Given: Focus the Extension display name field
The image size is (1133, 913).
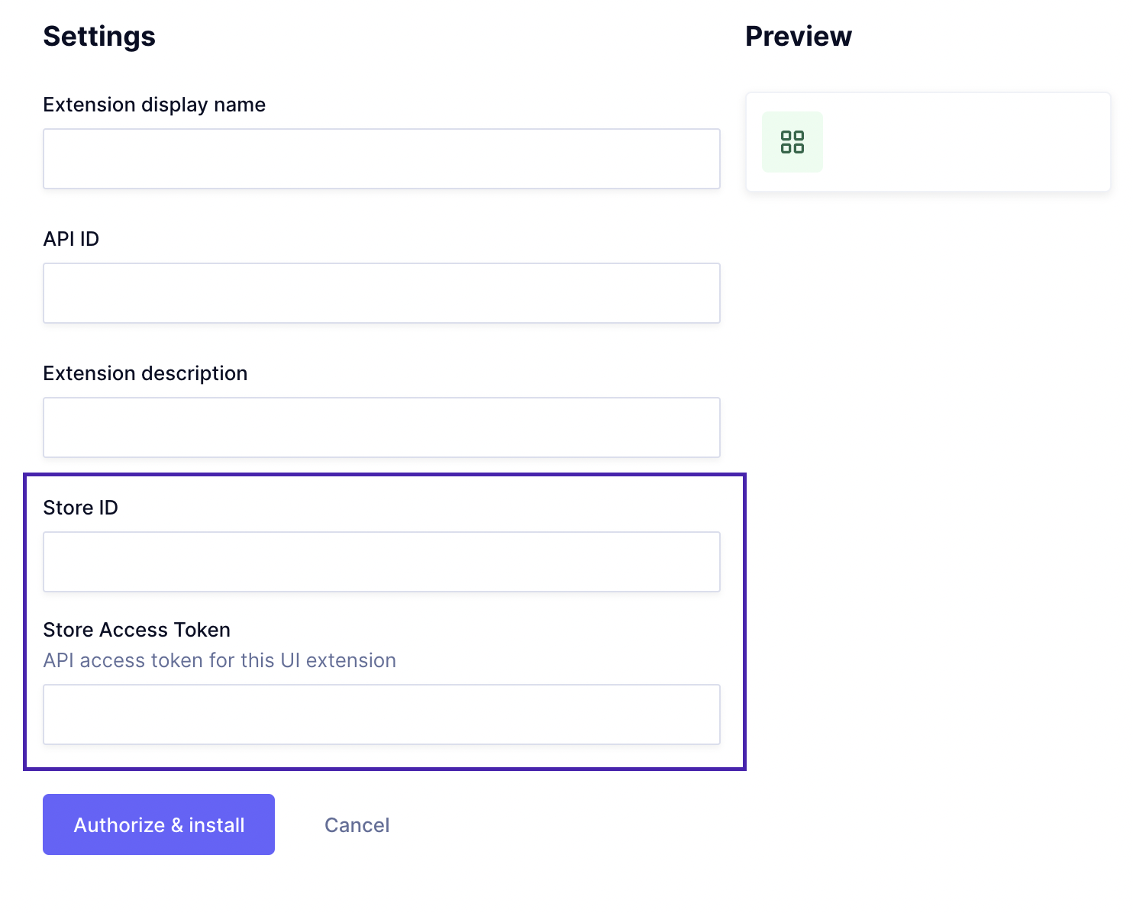Looking at the screenshot, I should 381,159.
